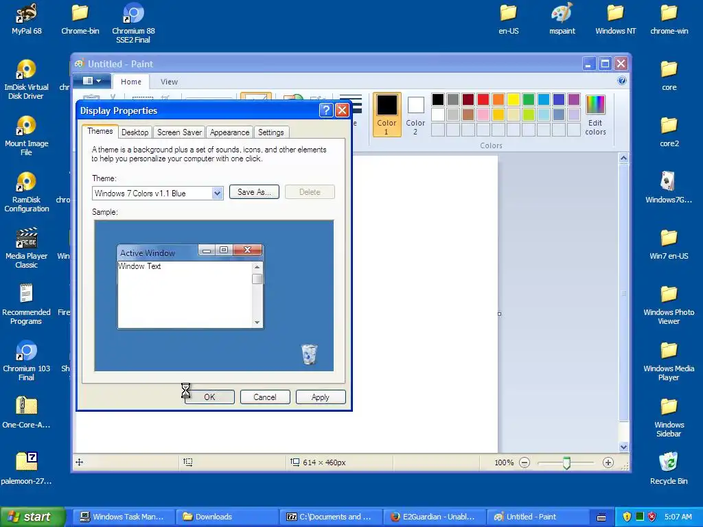Open the Theme dropdown list

217,193
